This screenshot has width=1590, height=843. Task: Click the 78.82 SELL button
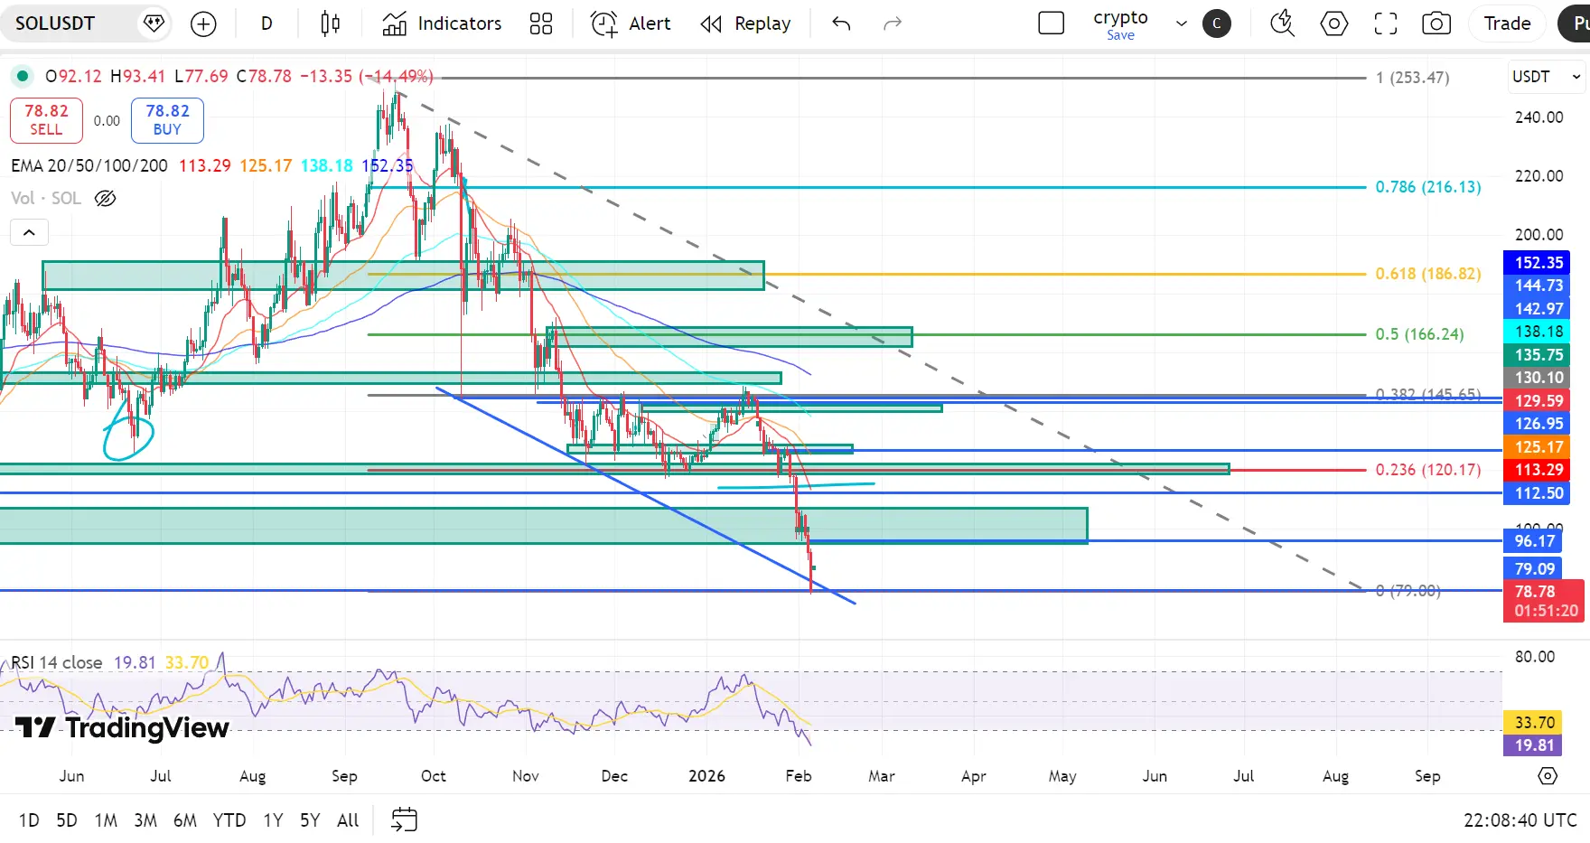coord(46,120)
